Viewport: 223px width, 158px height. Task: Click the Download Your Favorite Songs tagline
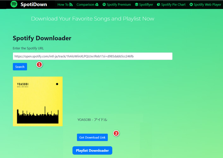(93, 19)
